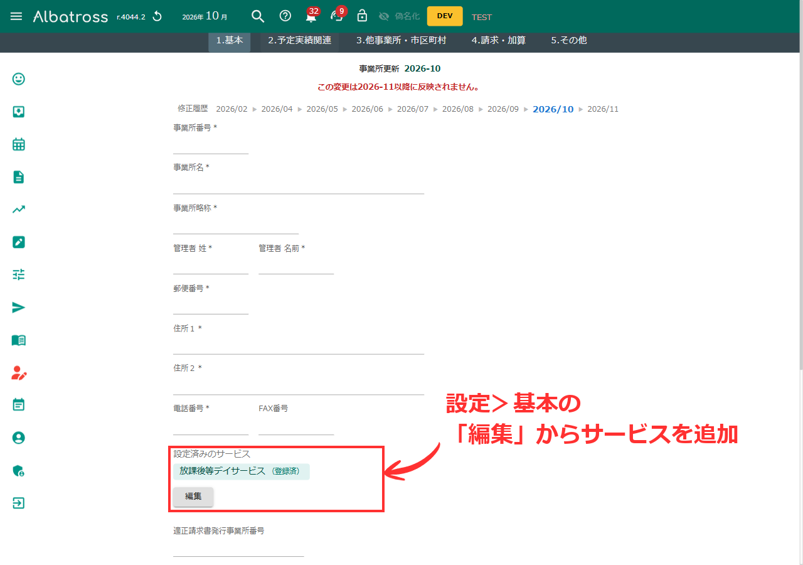The width and height of the screenshot is (803, 565).
Task: Open the tune sliders icon in sidebar
Action: 19,275
